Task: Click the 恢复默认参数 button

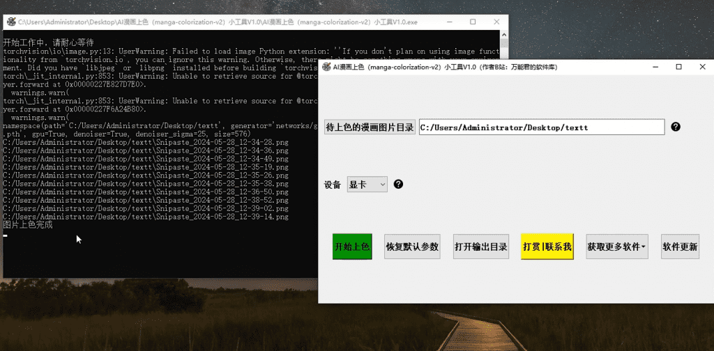Action: [x=412, y=247]
